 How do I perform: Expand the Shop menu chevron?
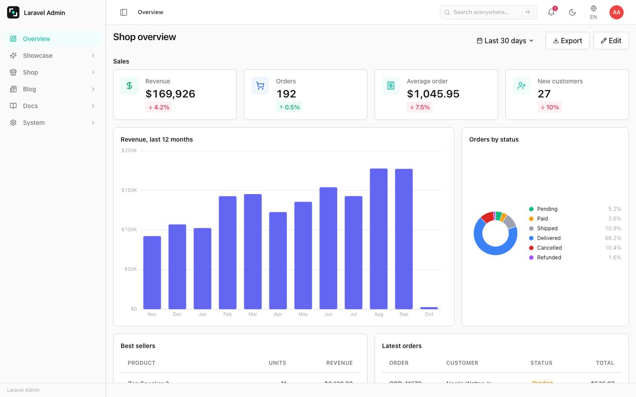(93, 72)
